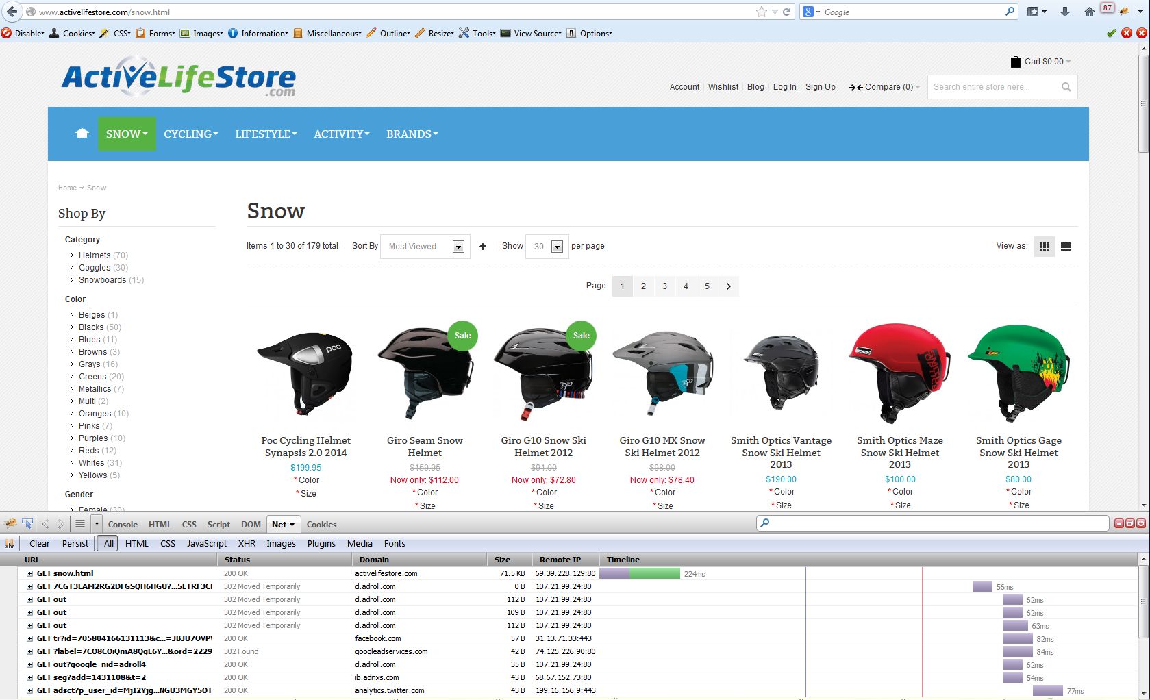Filter by Helmets category
Screen dimensions: 1150x700
pyautogui.click(x=95, y=255)
